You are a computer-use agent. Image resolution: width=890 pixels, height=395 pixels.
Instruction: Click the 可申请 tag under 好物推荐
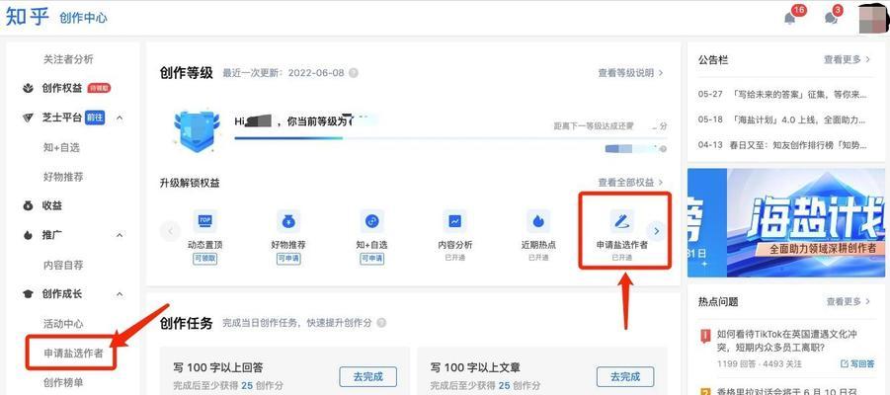288,259
